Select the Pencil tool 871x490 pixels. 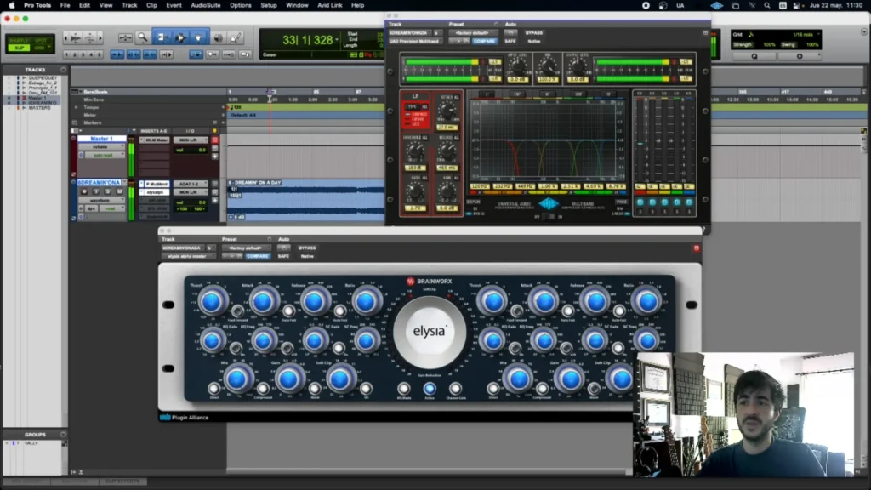point(236,37)
